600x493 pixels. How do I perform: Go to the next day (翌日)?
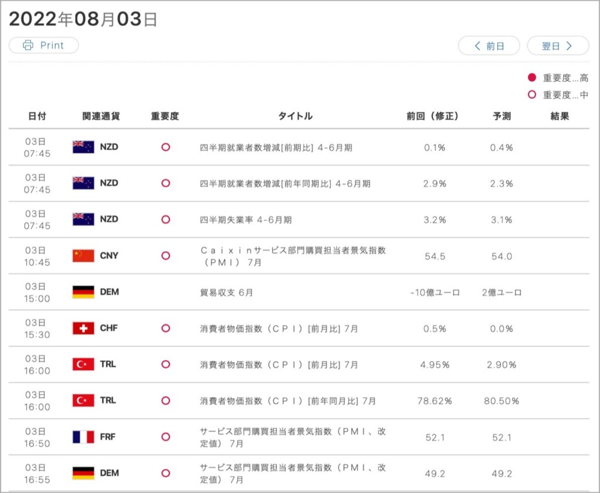coord(558,46)
